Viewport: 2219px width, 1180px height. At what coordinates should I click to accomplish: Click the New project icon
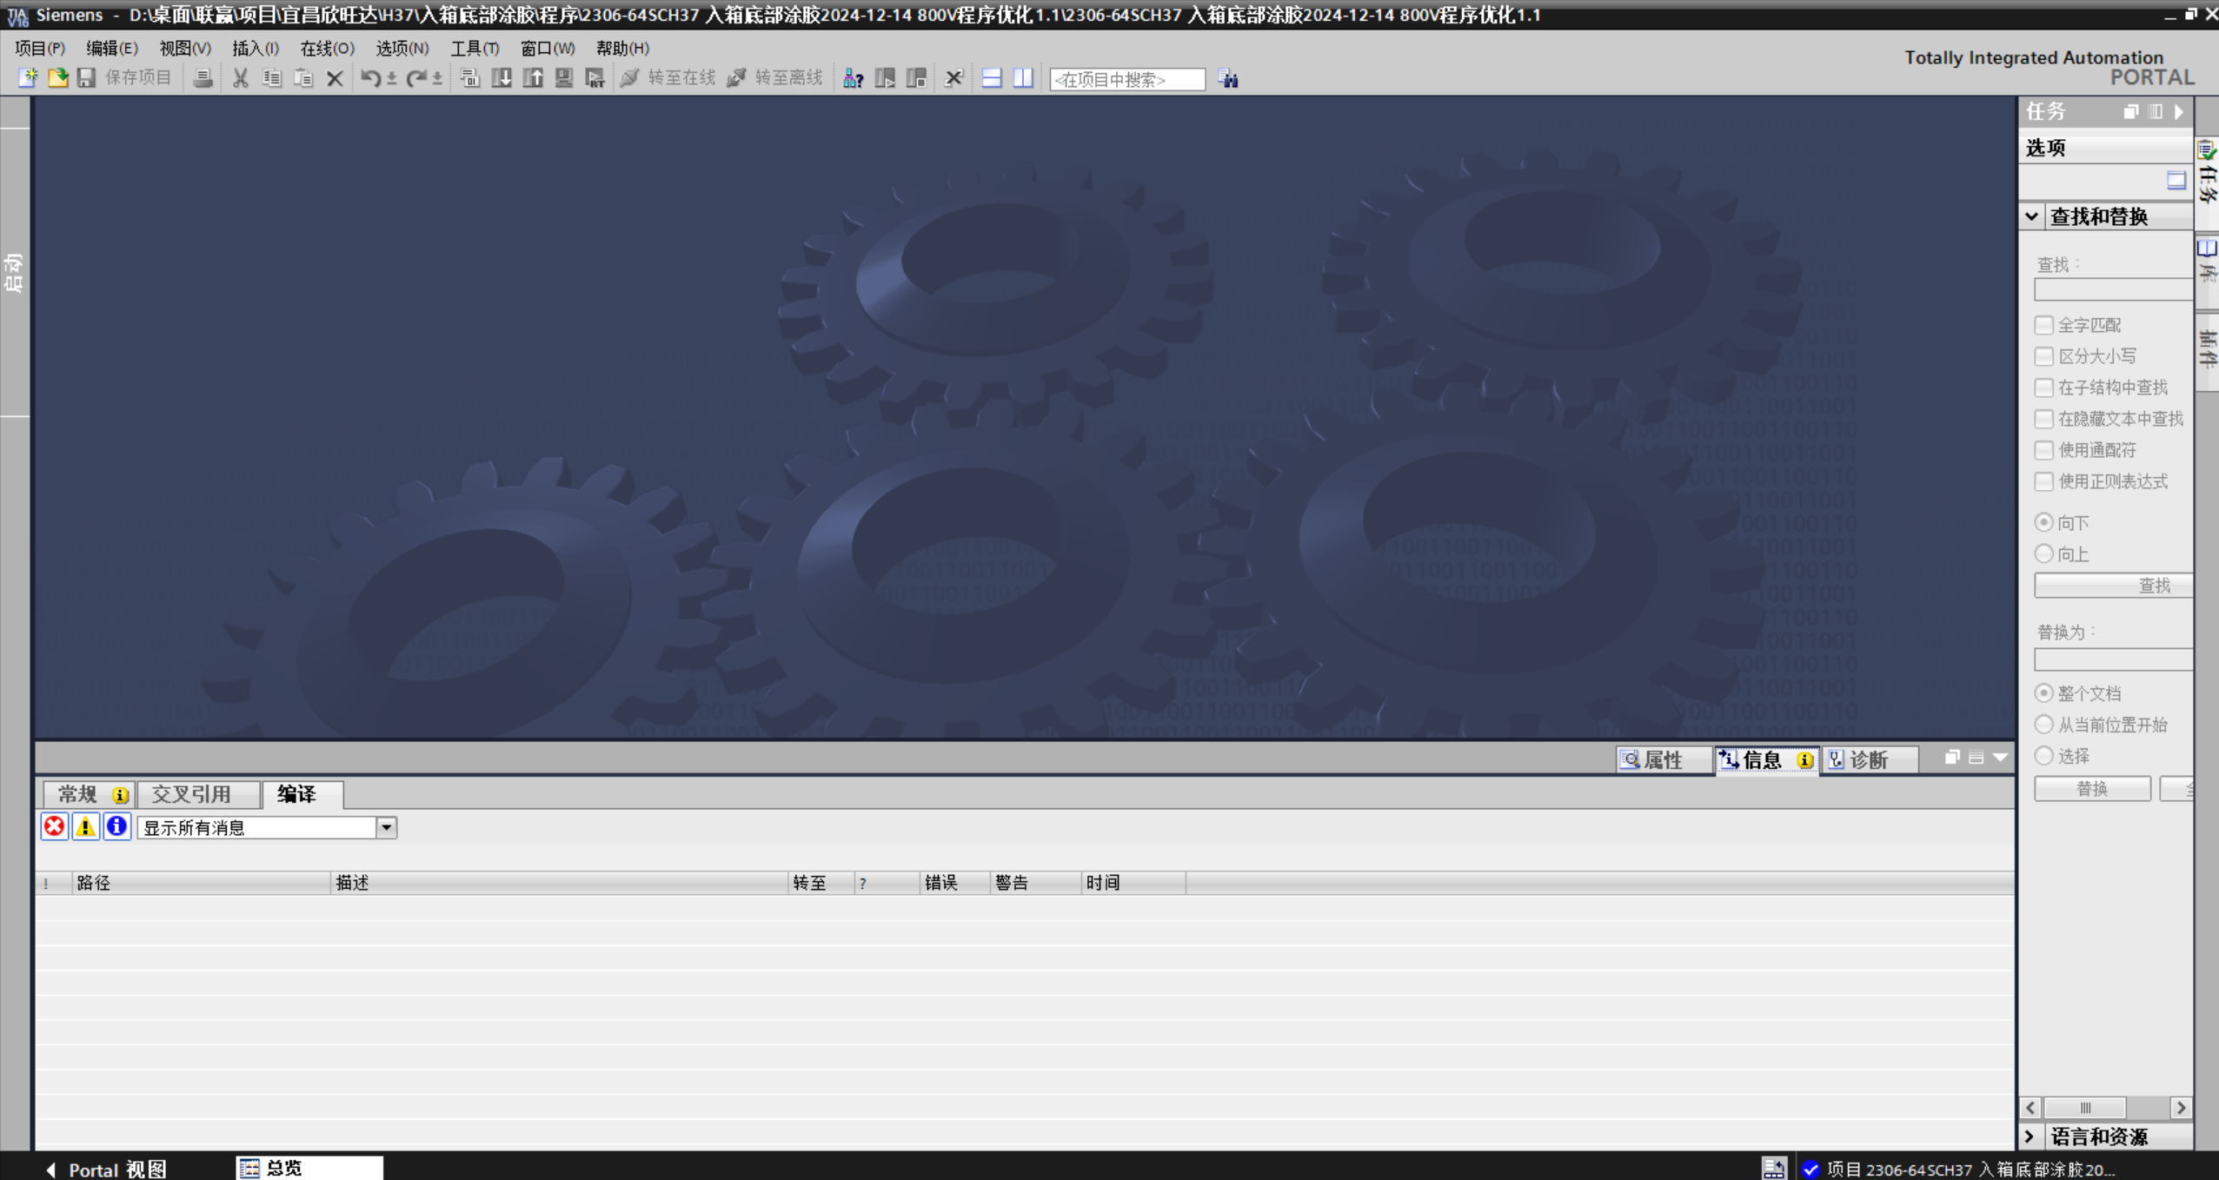pos(27,78)
